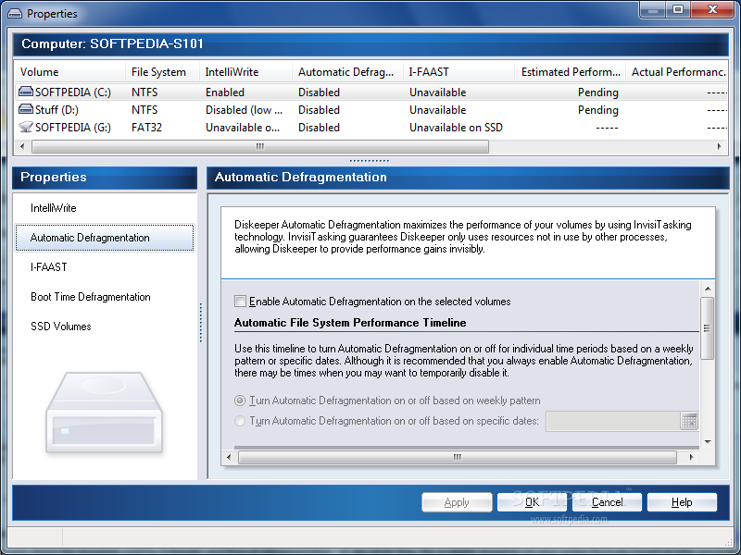Select weekly pattern radio option

click(240, 401)
